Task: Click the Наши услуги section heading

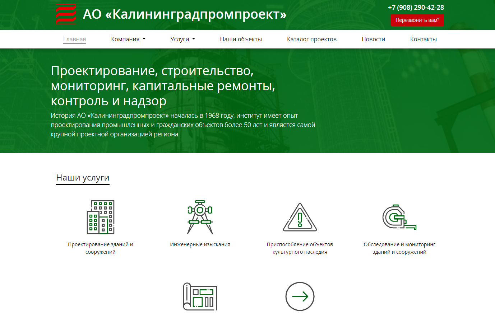Action: pyautogui.click(x=83, y=178)
